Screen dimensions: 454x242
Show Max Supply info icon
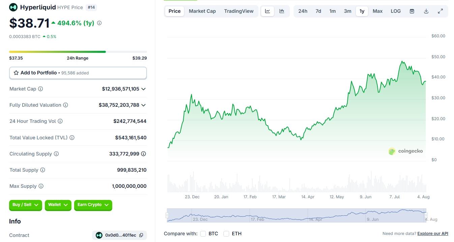[x=41, y=186]
